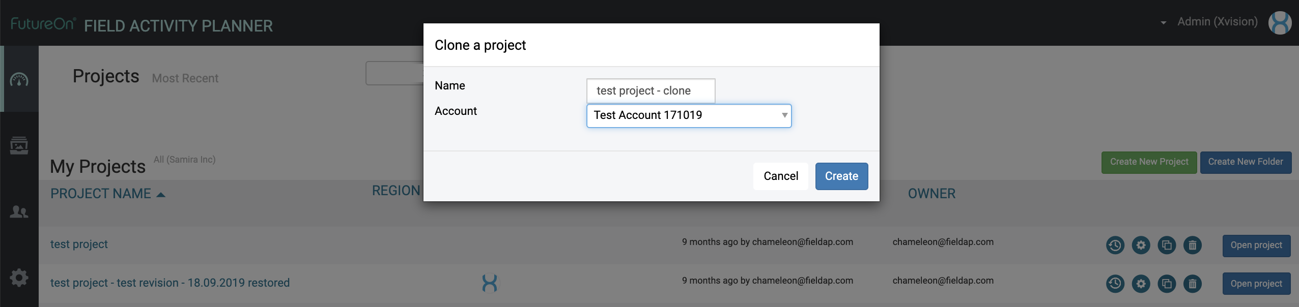The width and height of the screenshot is (1299, 307).
Task: Open the users icon in sidebar
Action: (19, 211)
